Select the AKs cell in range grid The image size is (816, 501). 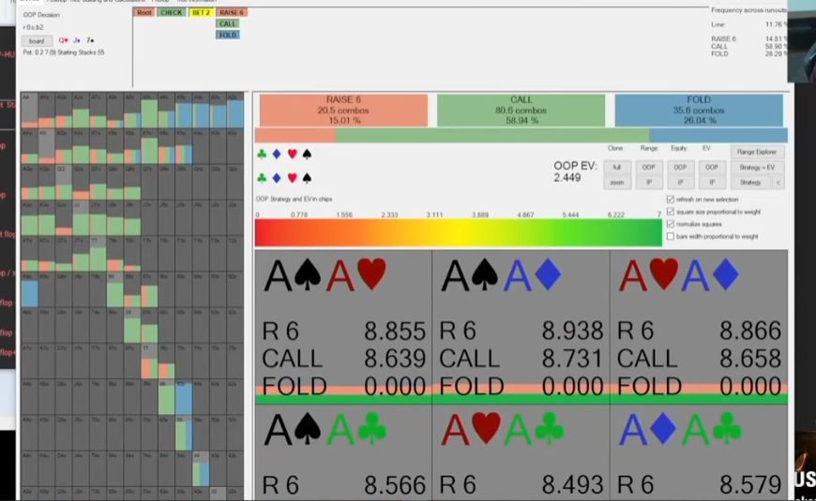click(46, 111)
